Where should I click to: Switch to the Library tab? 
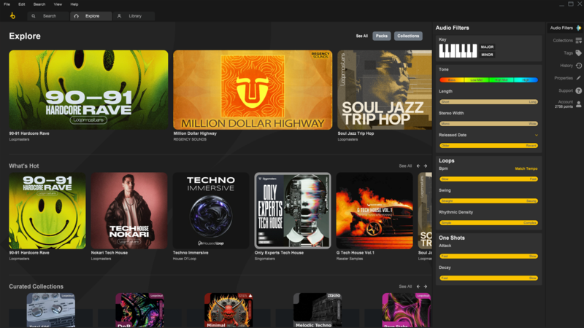pos(134,16)
